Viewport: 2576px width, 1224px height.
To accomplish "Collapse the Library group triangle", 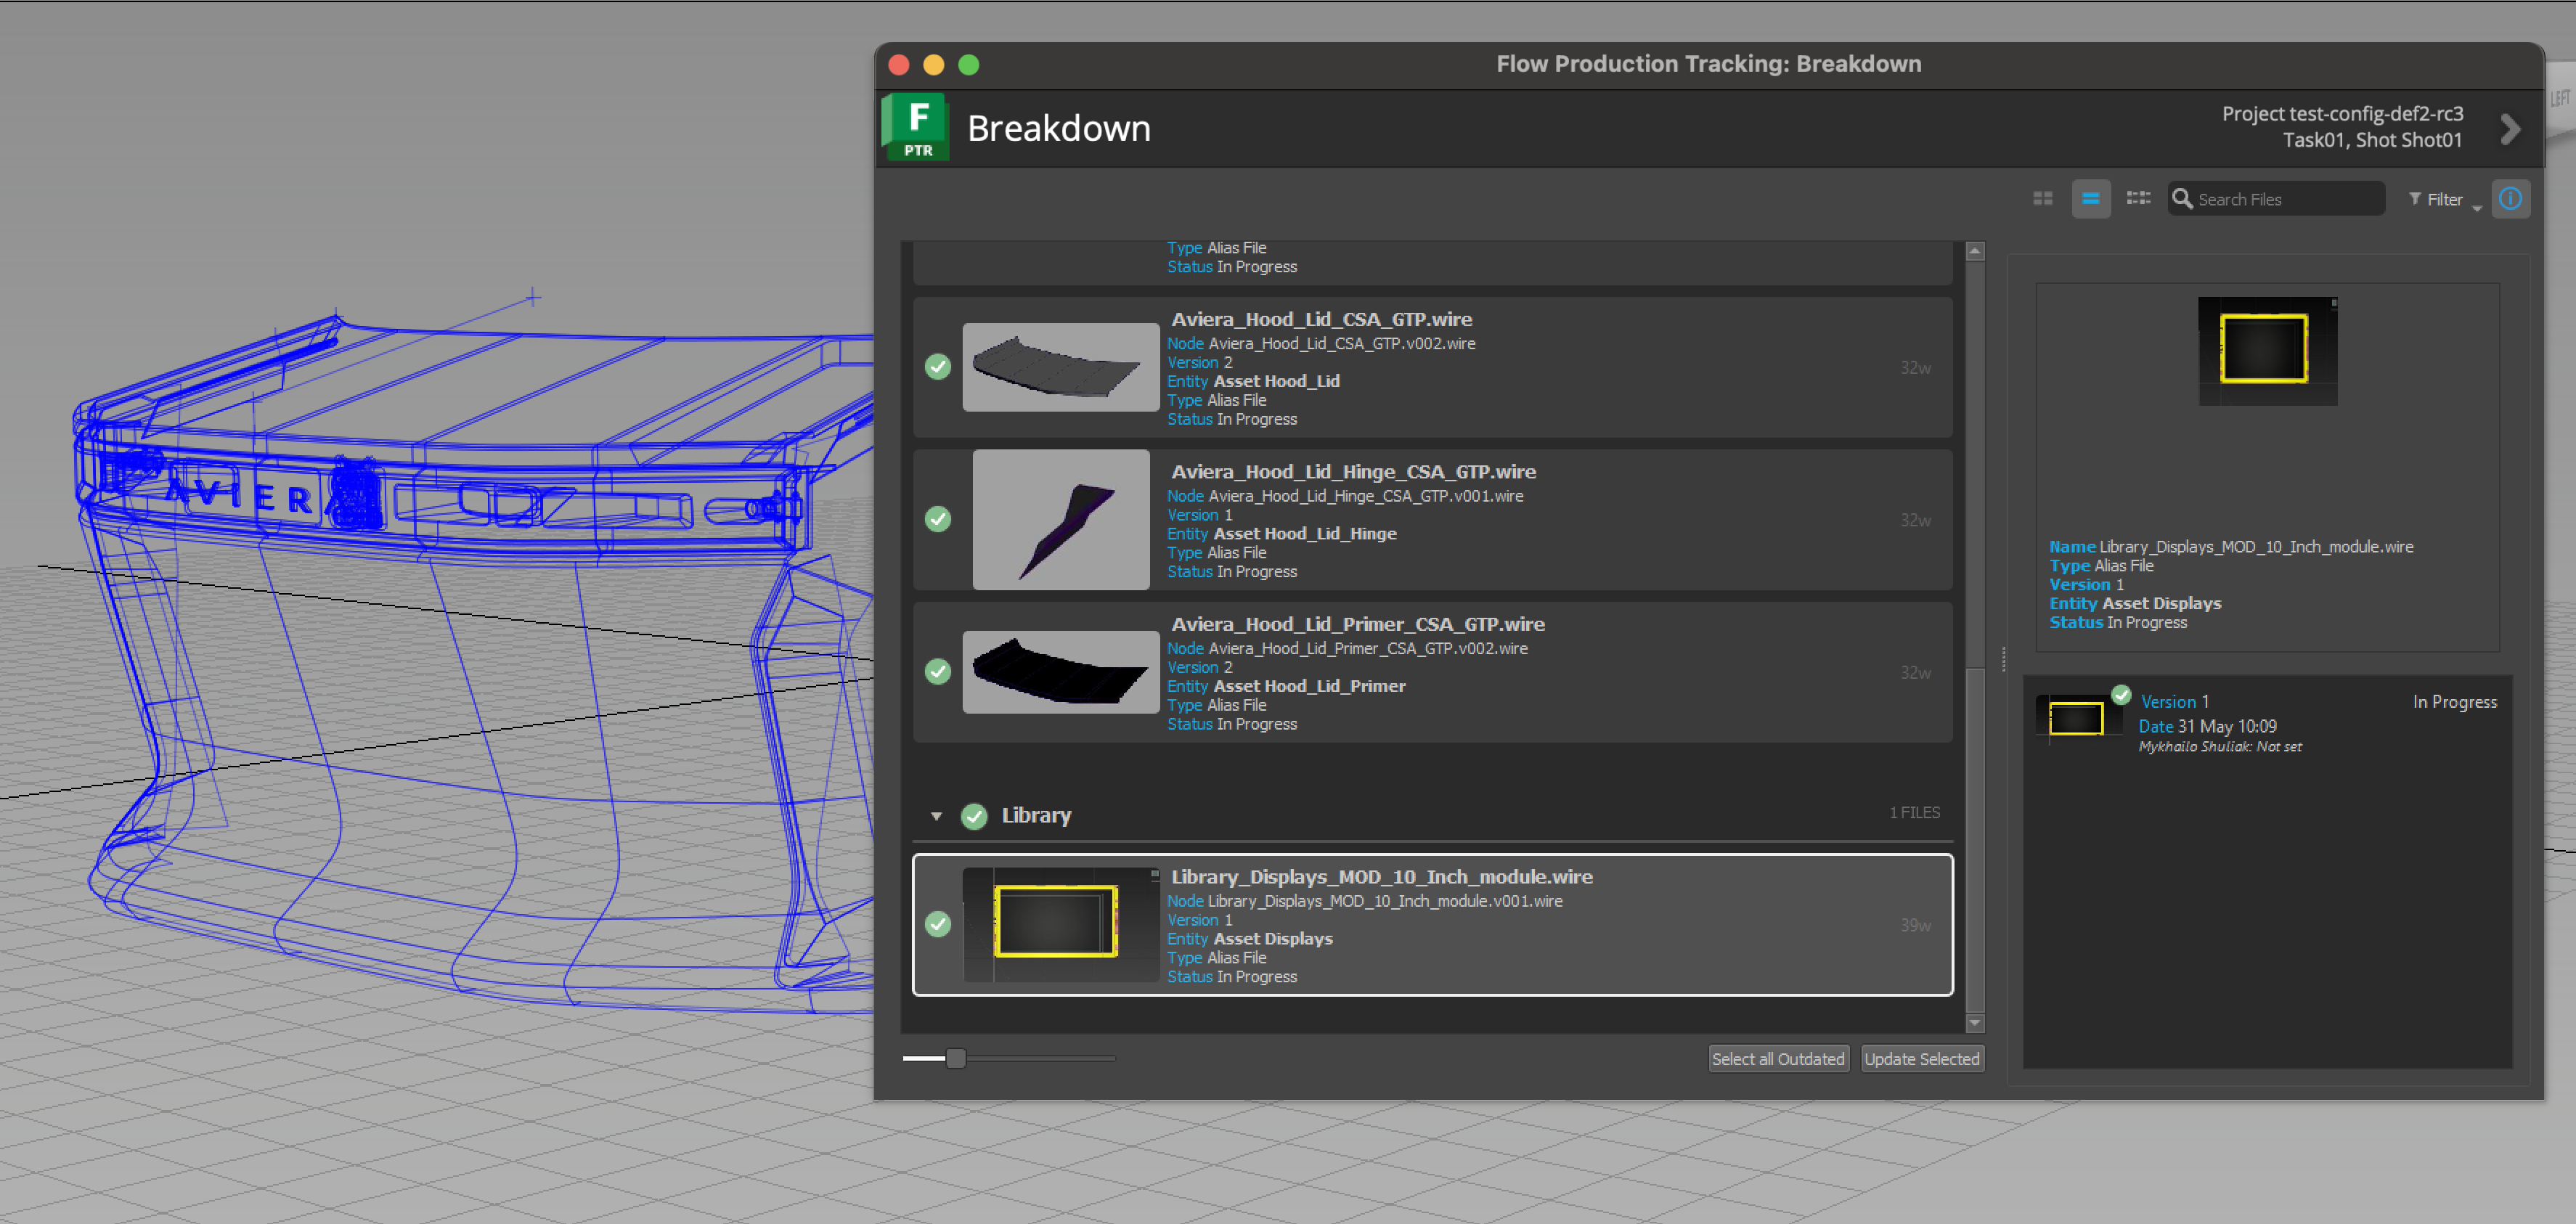I will click(x=936, y=816).
